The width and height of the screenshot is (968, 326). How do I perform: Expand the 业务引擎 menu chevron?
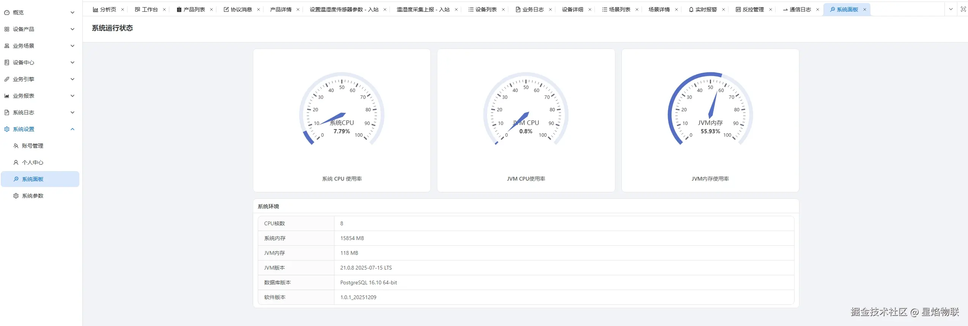[73, 79]
